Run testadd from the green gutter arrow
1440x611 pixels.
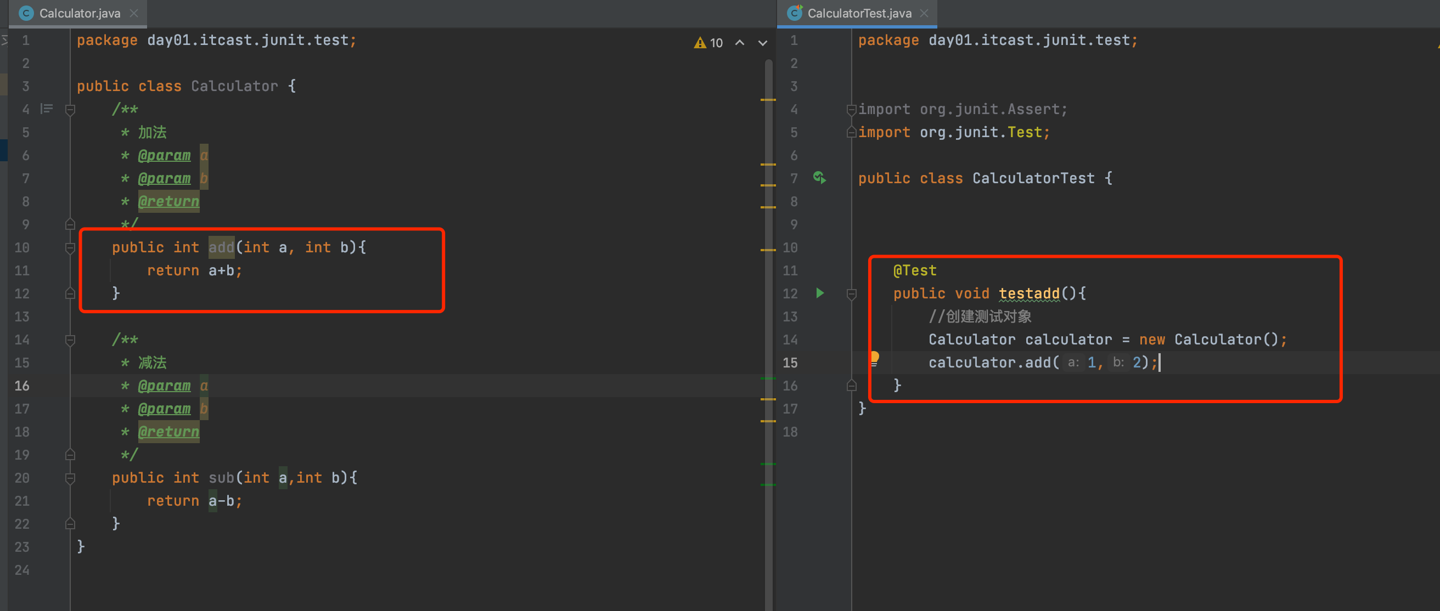(x=820, y=293)
